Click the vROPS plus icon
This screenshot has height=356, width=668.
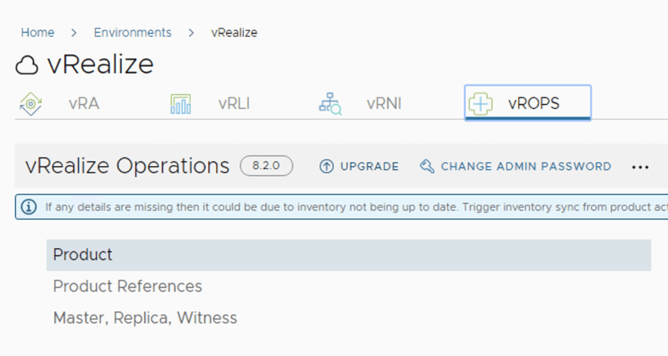[480, 103]
